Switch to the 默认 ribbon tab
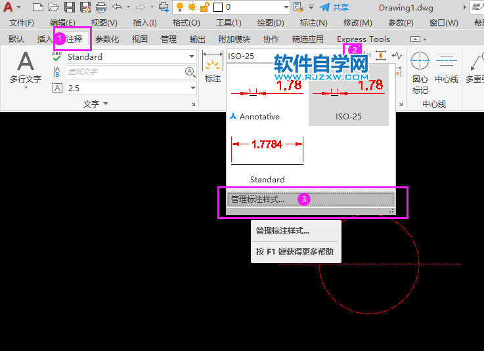Viewport: 484px width, 351px height. coord(16,39)
